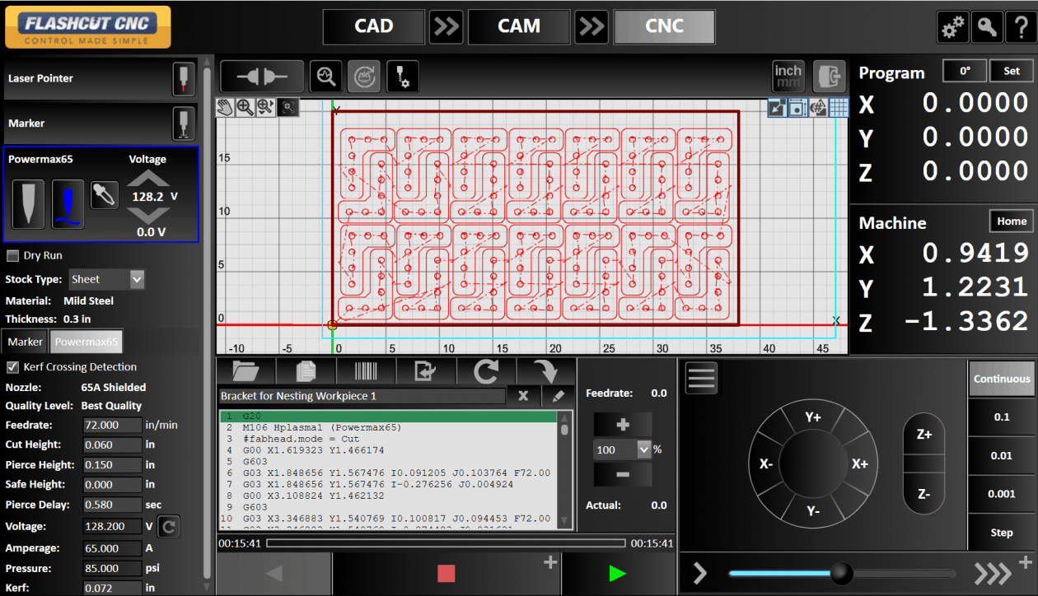This screenshot has height=596, width=1038.
Task: Toggle Kerf Crossing Detection off
Action: click(x=12, y=366)
